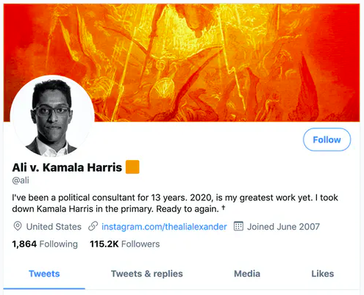Go to the Likes tab
Viewport: 364px width, 295px height.
(x=323, y=274)
